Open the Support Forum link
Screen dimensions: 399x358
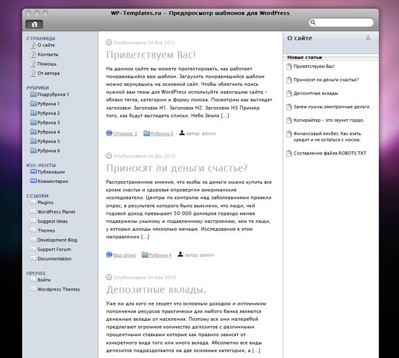coord(54,250)
